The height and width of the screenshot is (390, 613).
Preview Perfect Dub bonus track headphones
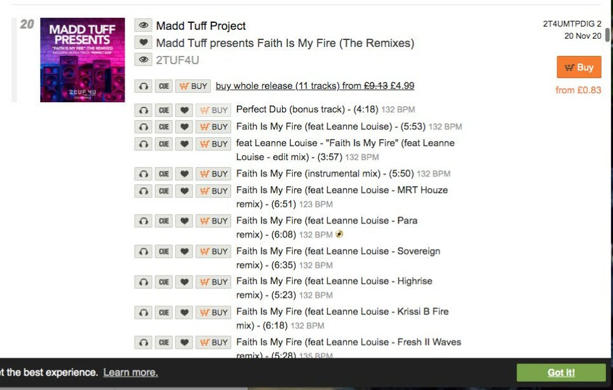[x=144, y=110]
